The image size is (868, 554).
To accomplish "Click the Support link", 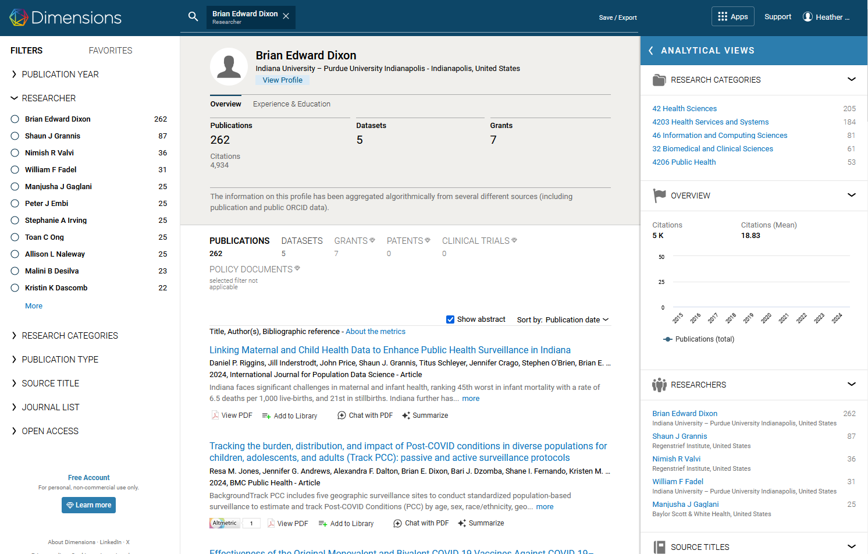I will click(x=778, y=17).
